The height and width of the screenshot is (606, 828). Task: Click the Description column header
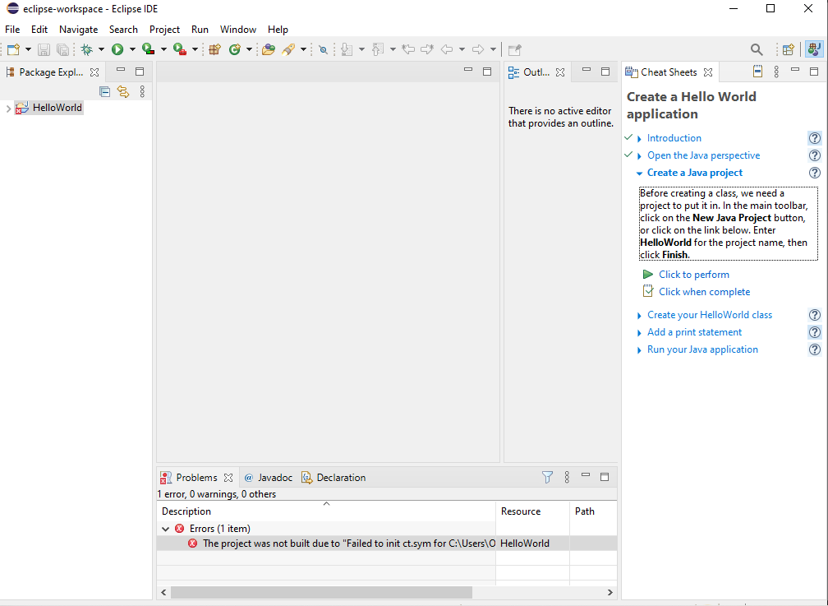[x=326, y=511]
